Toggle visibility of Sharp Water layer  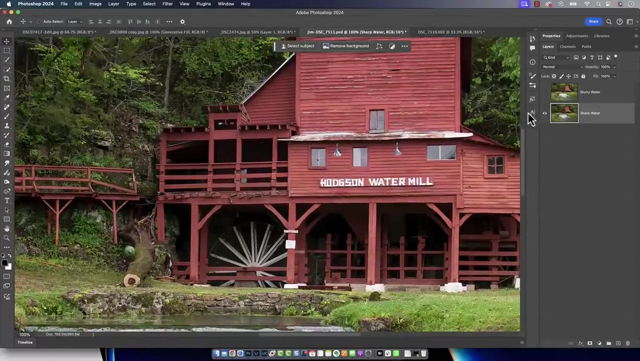click(x=545, y=113)
